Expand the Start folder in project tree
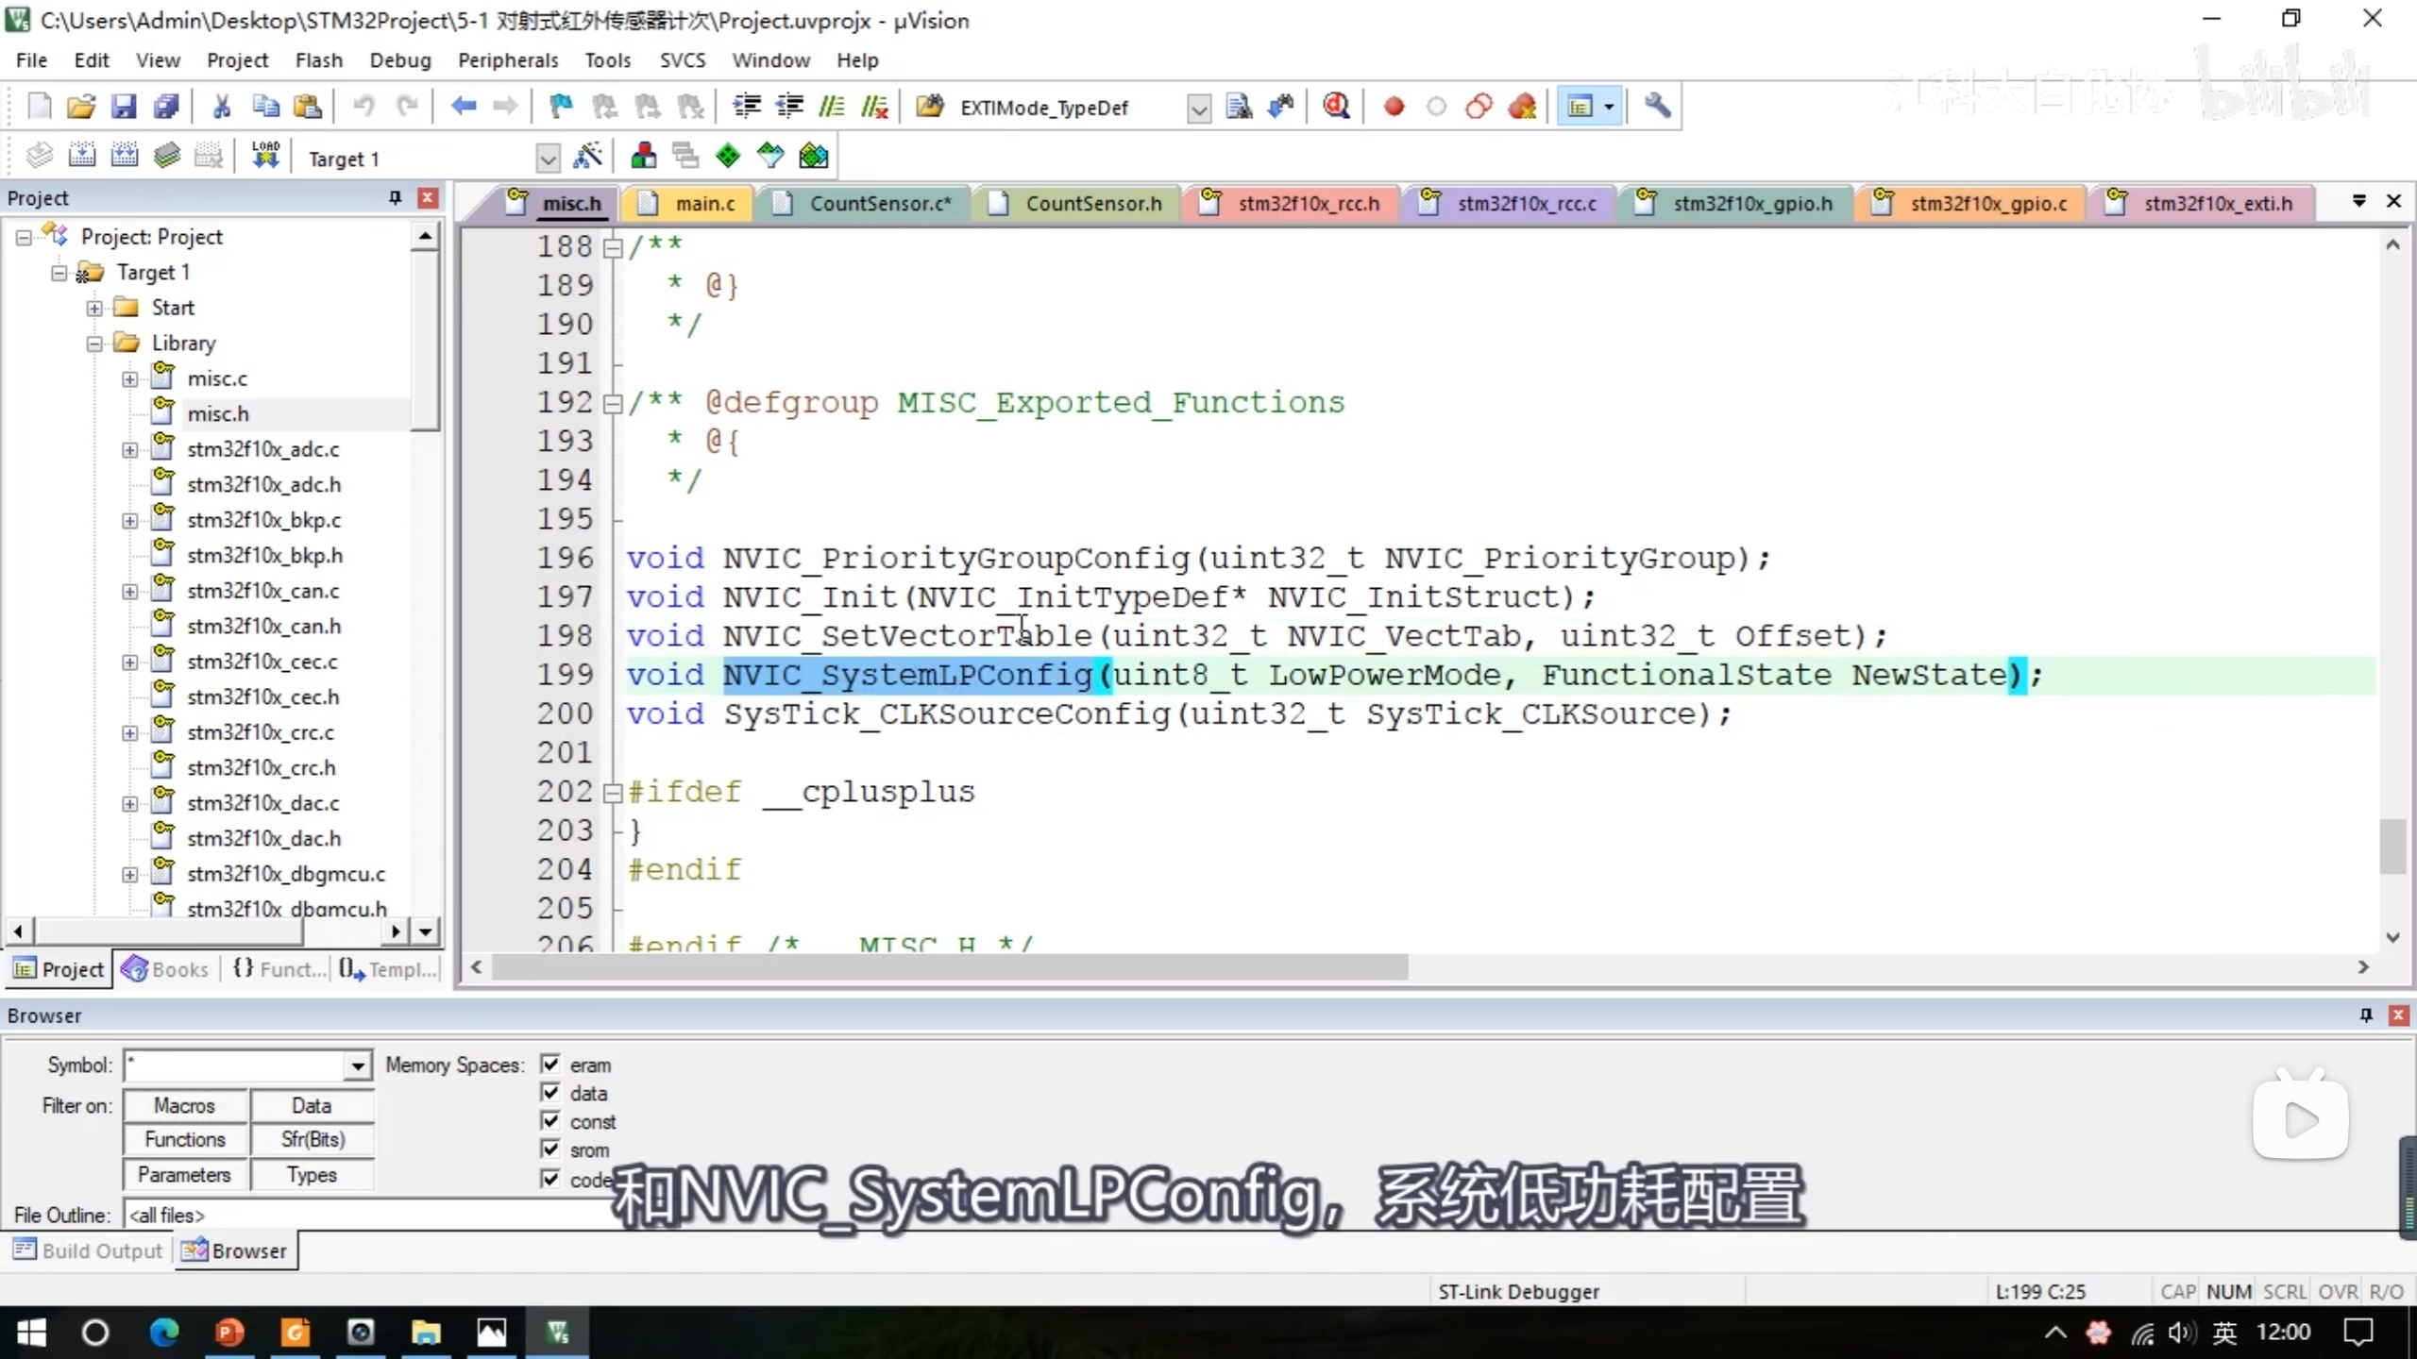2417x1359 pixels. (x=94, y=308)
